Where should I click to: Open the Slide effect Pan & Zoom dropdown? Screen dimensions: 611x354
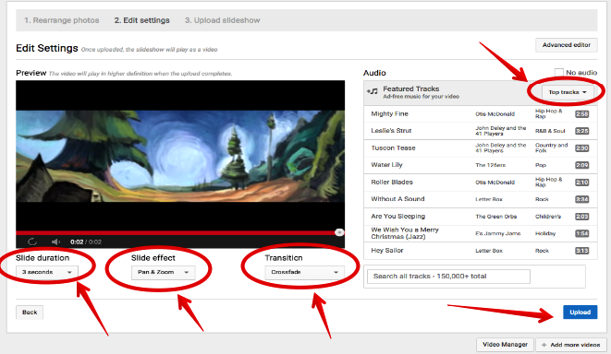(163, 272)
